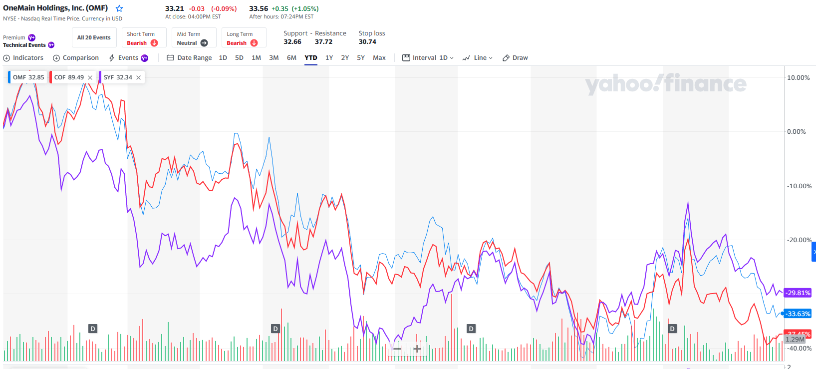Click the OMF 32.85 legend chip
The height and width of the screenshot is (369, 816).
point(28,77)
